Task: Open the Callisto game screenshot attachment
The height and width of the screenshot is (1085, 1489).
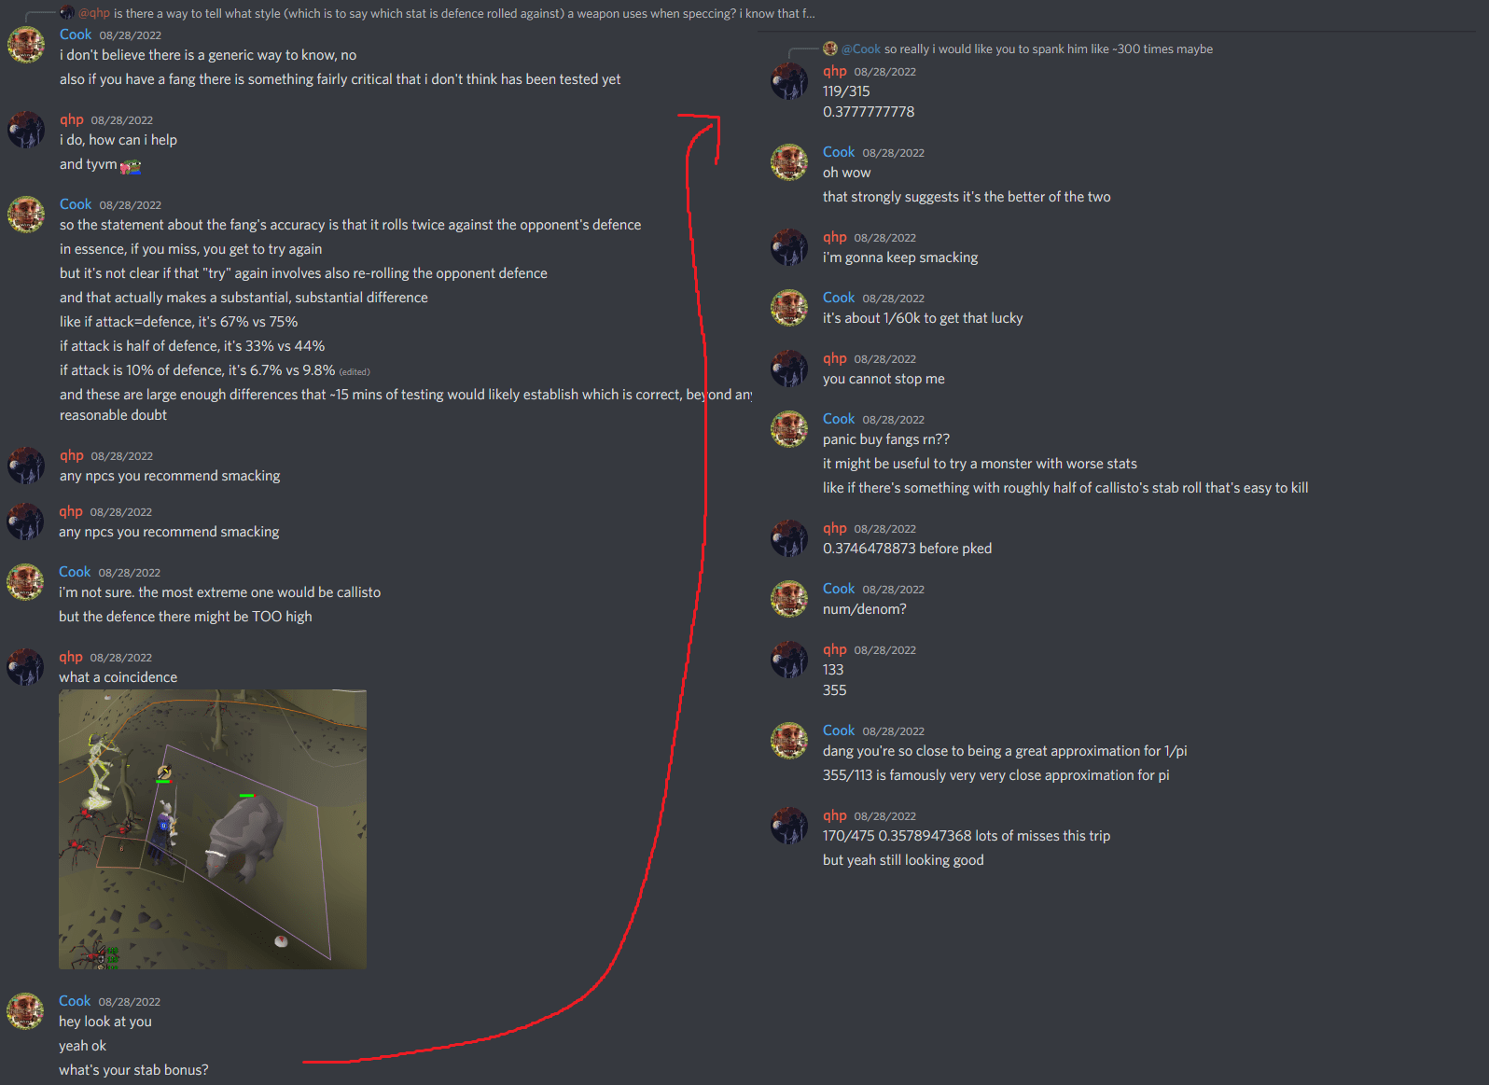Action: click(213, 829)
